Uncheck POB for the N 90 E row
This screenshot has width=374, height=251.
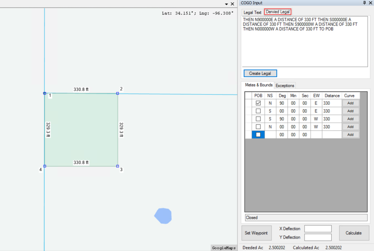[258, 103]
